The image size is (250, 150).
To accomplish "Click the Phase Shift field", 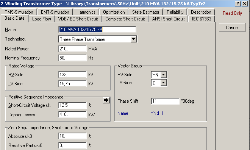I will (165, 101).
